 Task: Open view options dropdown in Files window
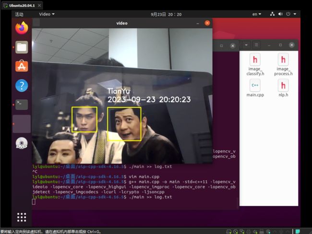click(x=246, y=45)
